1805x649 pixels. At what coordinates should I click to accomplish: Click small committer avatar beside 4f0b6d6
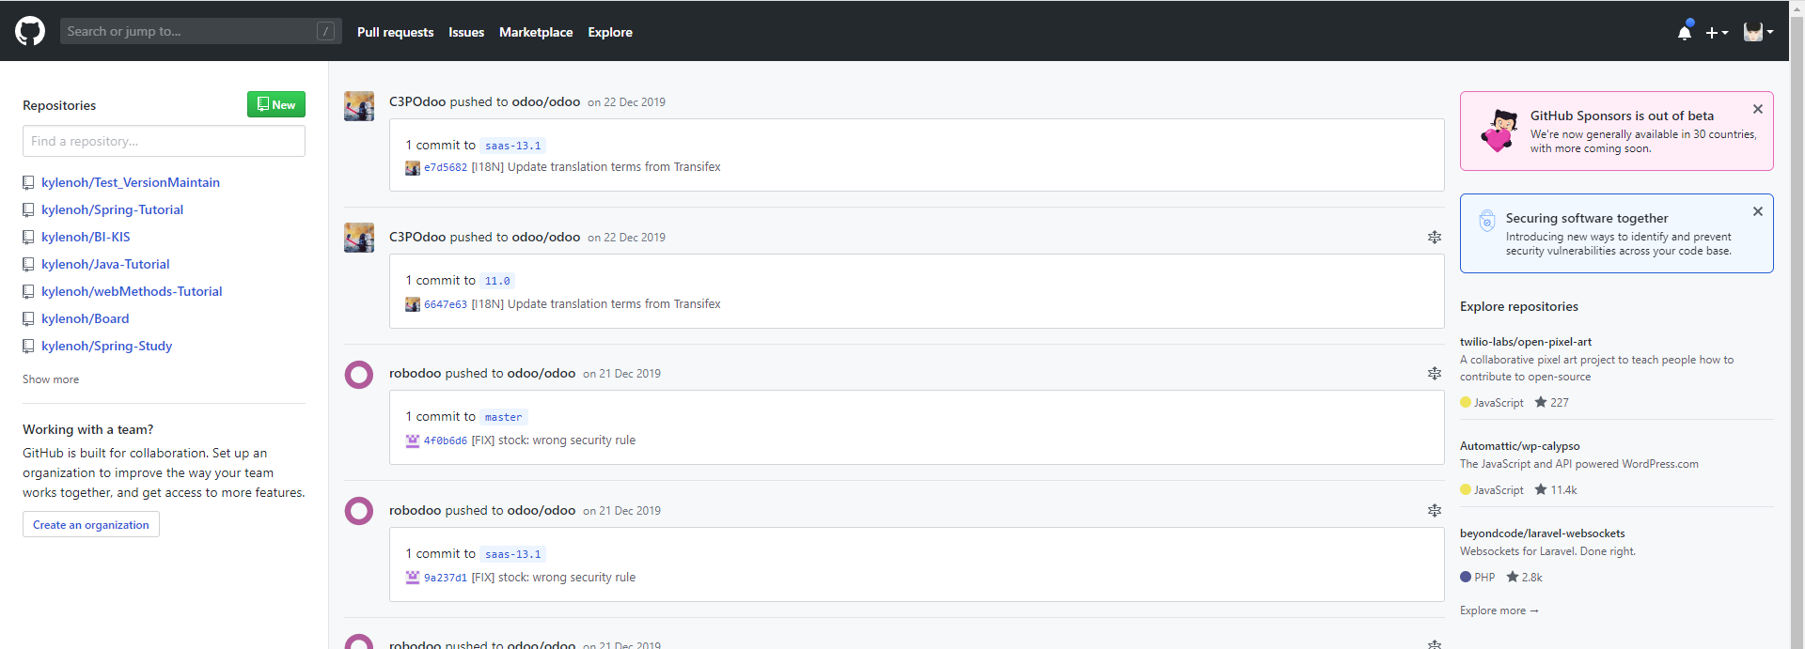(x=413, y=440)
